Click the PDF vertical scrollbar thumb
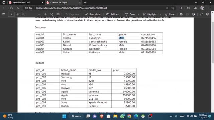This screenshot has width=214, height=120. pyautogui.click(x=213, y=42)
